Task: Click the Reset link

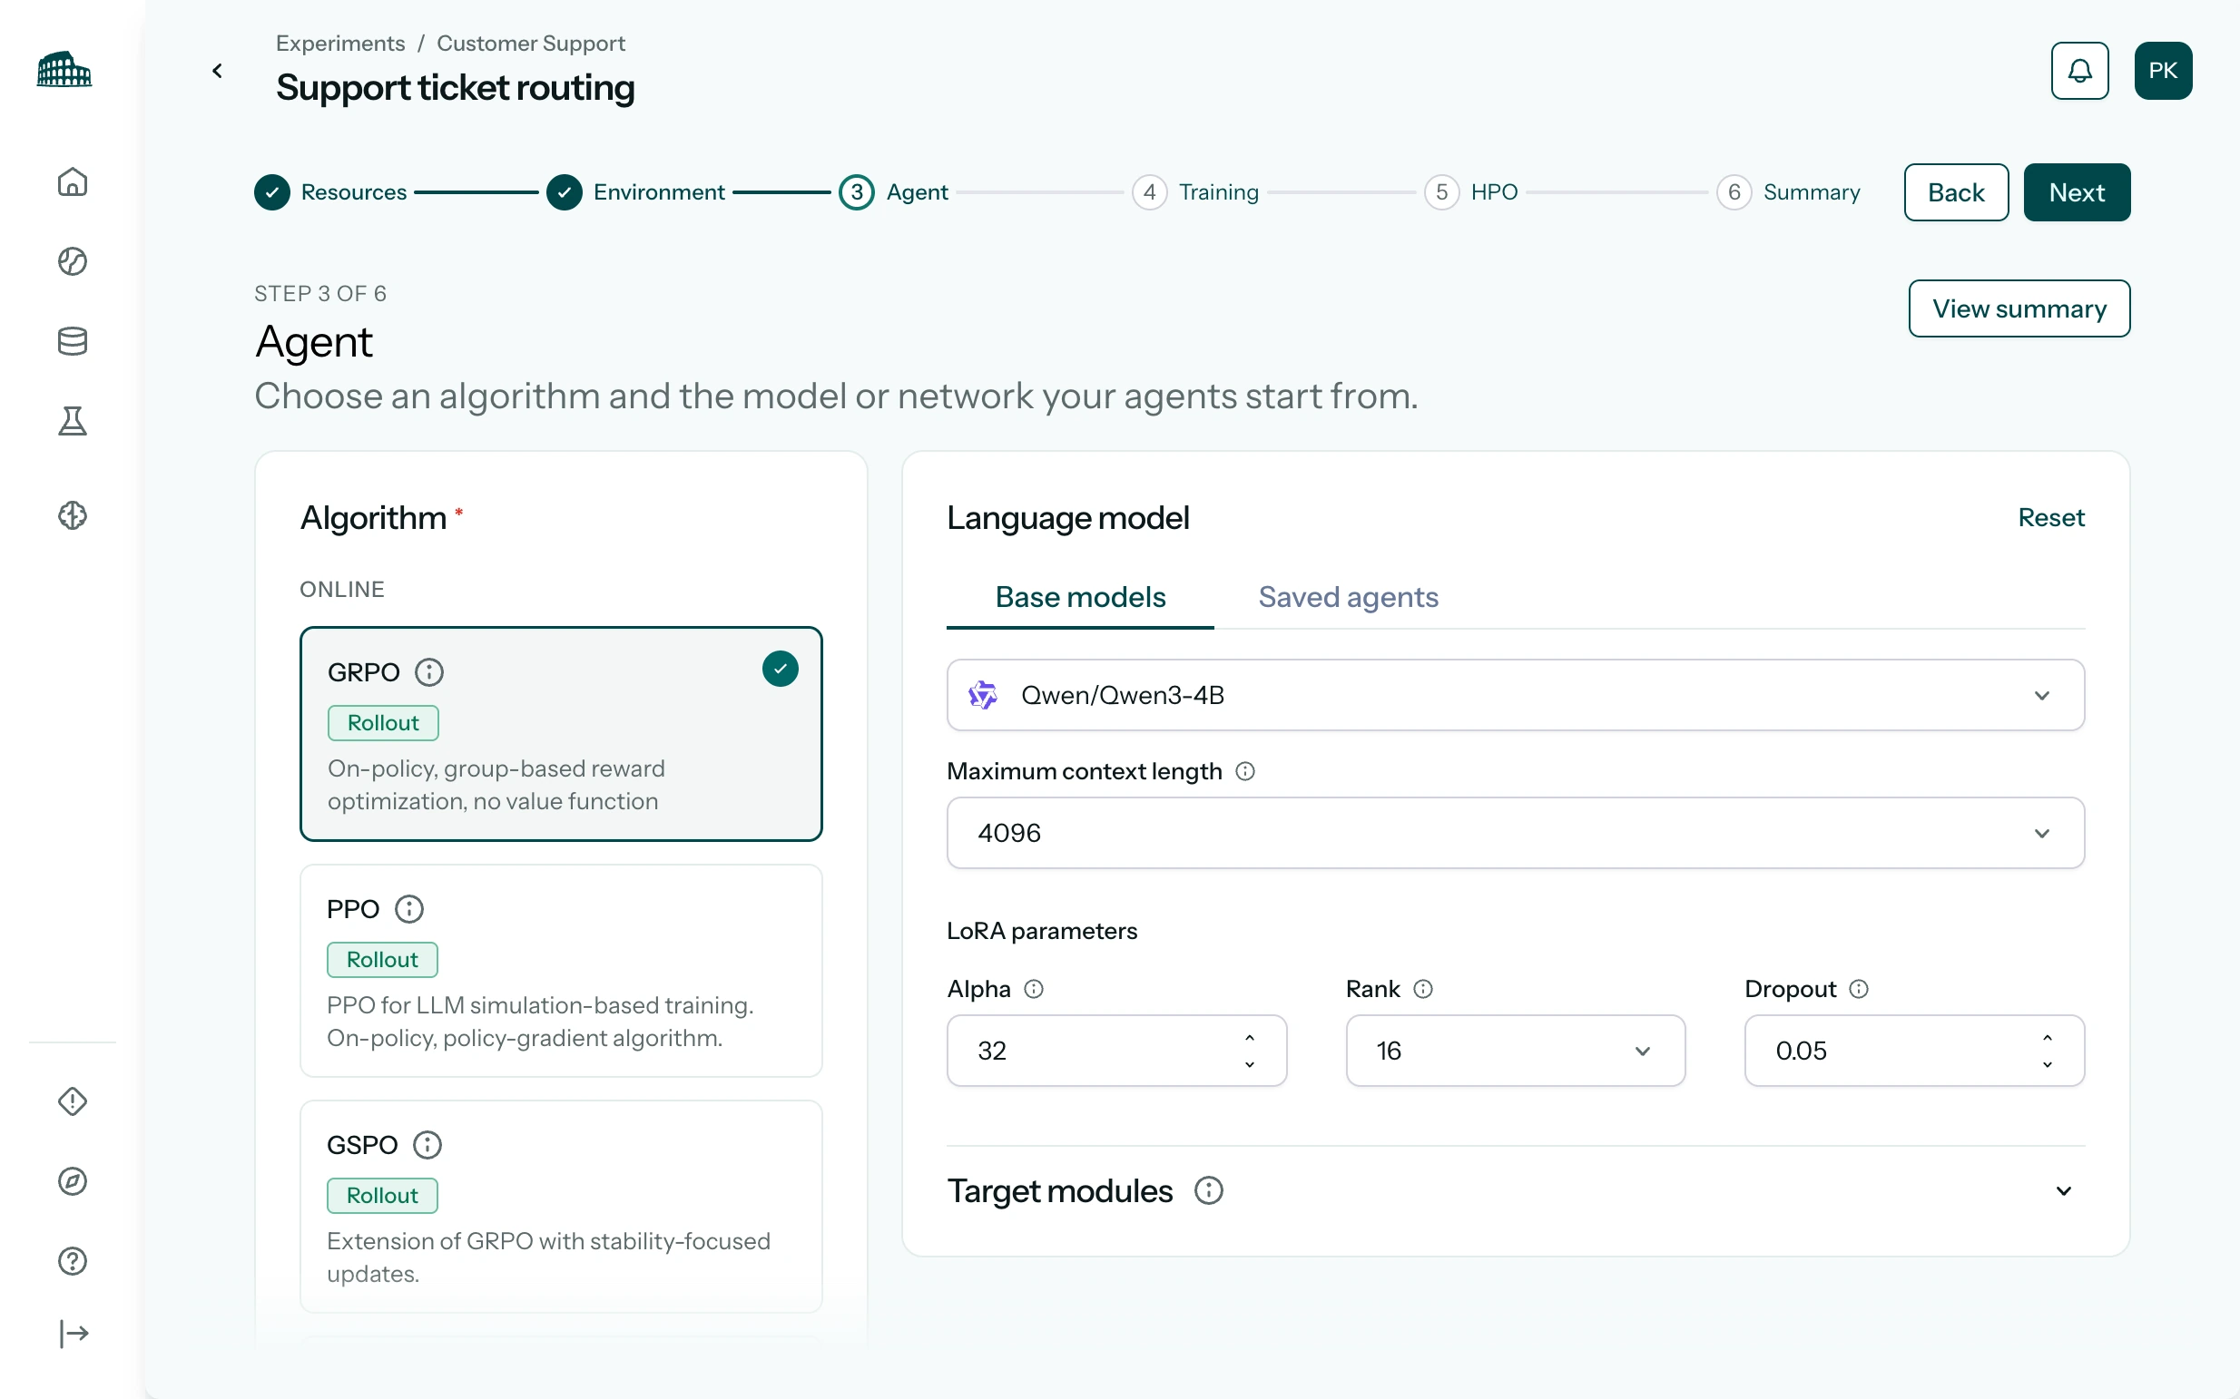Action: point(2051,517)
